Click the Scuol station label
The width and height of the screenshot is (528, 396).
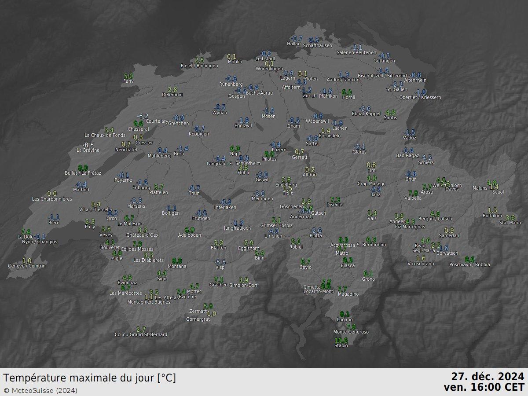click(498, 192)
